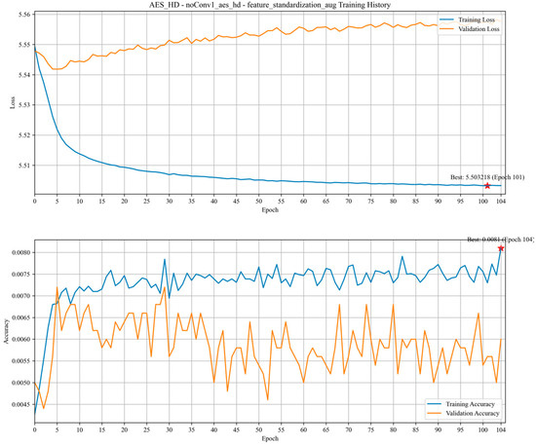536x445 pixels.
Task: Click validation accuracy minimum near epoch 52
Action: (268, 399)
